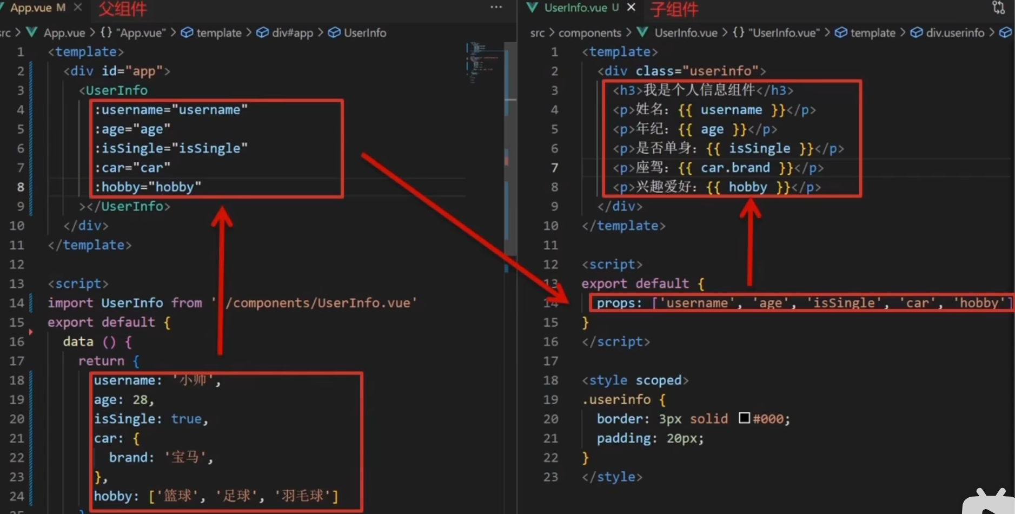Click the username: '小帅' data line
This screenshot has height=514, width=1015.
(157, 380)
